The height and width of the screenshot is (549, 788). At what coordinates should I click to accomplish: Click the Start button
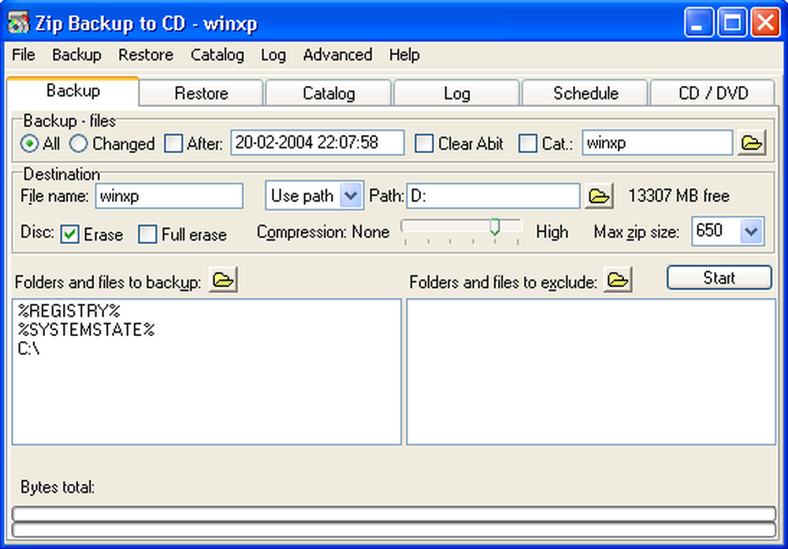[x=719, y=278]
